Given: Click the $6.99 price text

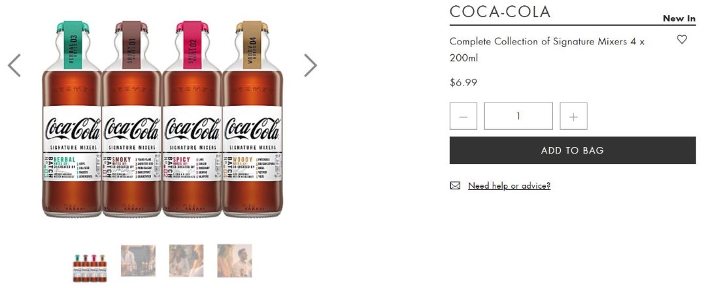Looking at the screenshot, I should [463, 83].
